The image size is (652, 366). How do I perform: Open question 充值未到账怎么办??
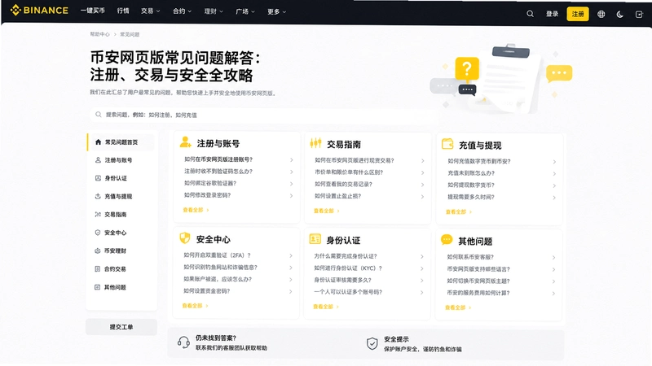pyautogui.click(x=471, y=173)
